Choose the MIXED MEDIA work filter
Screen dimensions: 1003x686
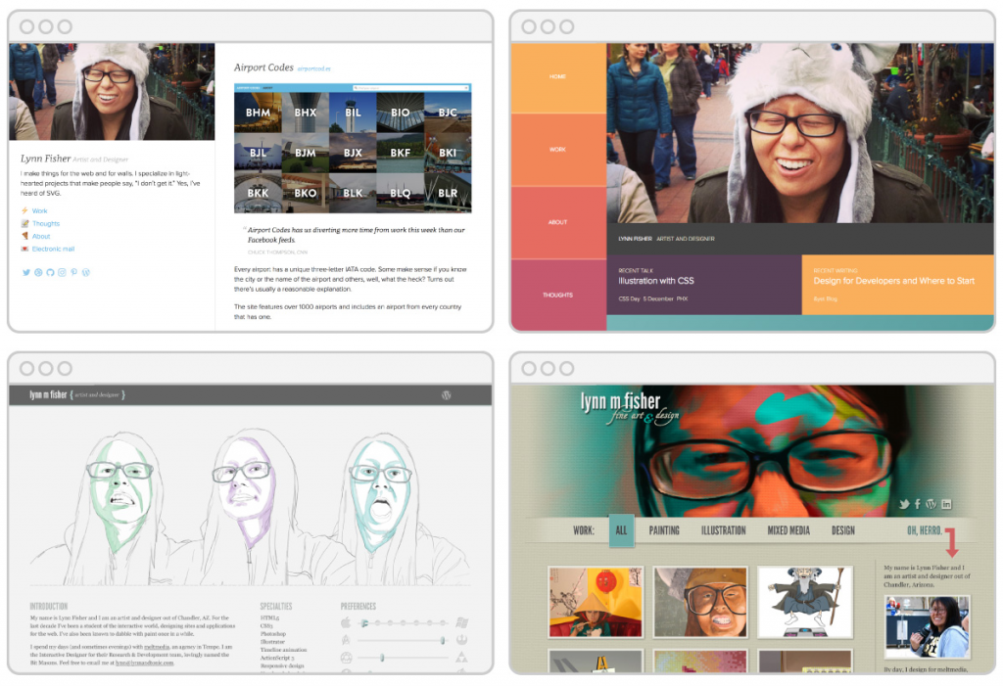coord(788,530)
